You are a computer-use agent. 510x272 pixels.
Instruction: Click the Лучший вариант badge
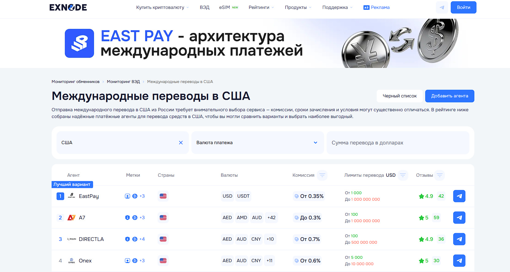pyautogui.click(x=72, y=184)
